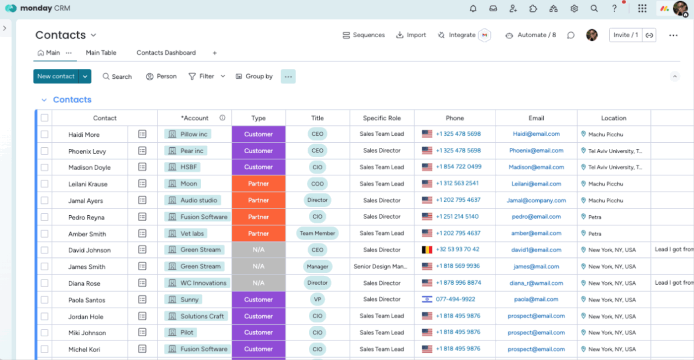Open Leilani's email link

coord(536,183)
